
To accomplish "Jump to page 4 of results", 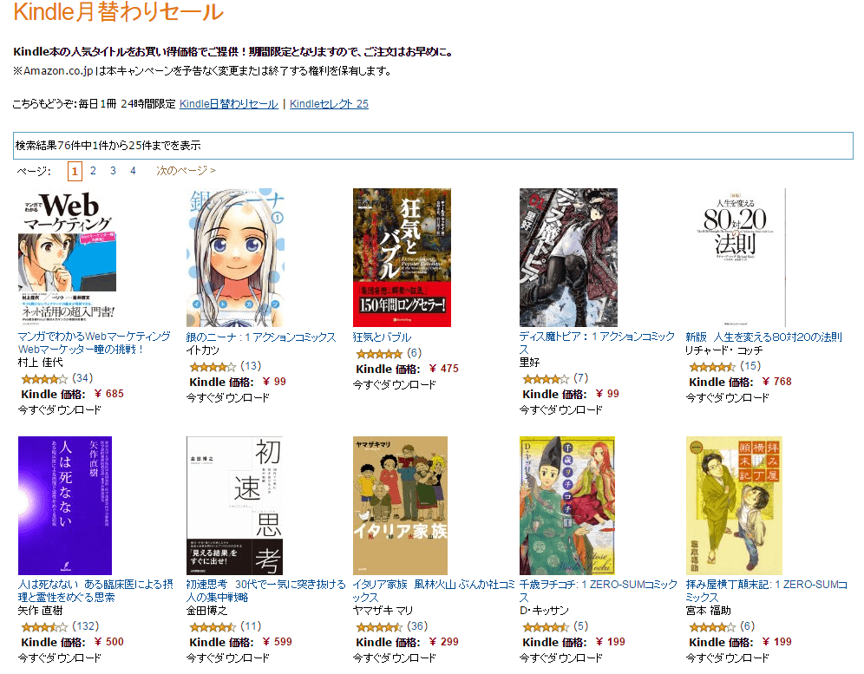I will pos(133,171).
